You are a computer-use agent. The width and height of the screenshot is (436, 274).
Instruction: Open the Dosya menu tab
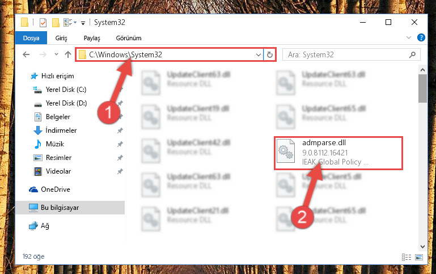click(31, 38)
